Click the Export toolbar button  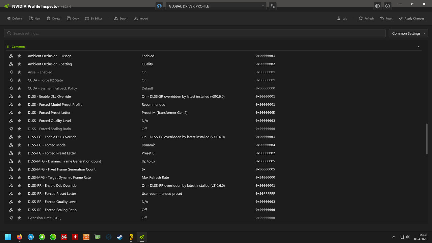[x=121, y=19]
